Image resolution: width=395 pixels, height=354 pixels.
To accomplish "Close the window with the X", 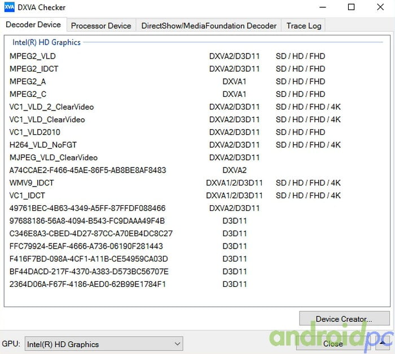I will (380, 7).
